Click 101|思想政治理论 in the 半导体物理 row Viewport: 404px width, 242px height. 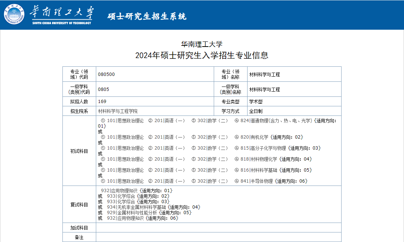coord(125,181)
